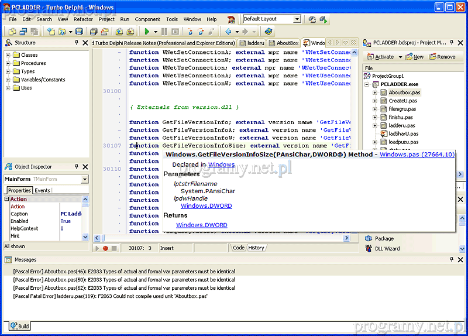This screenshot has height=336, width=468.
Task: Click the green Run button in toolbar
Action: [147, 32]
